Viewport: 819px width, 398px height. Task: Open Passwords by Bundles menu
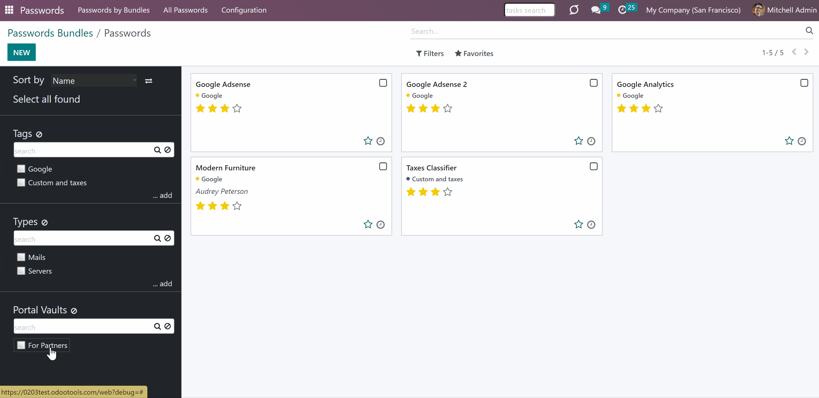tap(114, 10)
